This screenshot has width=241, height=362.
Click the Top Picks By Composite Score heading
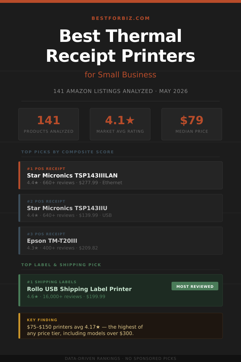(x=68, y=152)
